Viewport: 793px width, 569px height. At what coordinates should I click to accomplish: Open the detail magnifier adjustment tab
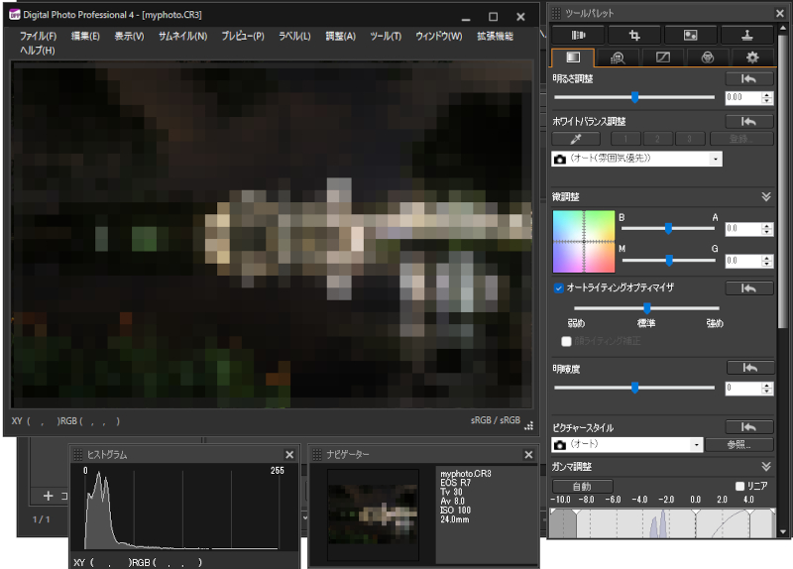click(x=618, y=57)
